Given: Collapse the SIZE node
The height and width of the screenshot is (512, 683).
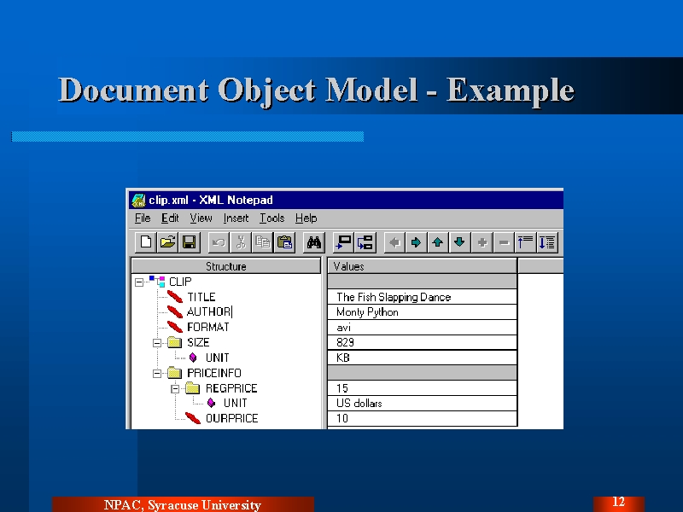Looking at the screenshot, I should pos(157,343).
